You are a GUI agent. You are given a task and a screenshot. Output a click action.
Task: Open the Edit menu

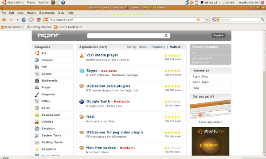(12, 13)
